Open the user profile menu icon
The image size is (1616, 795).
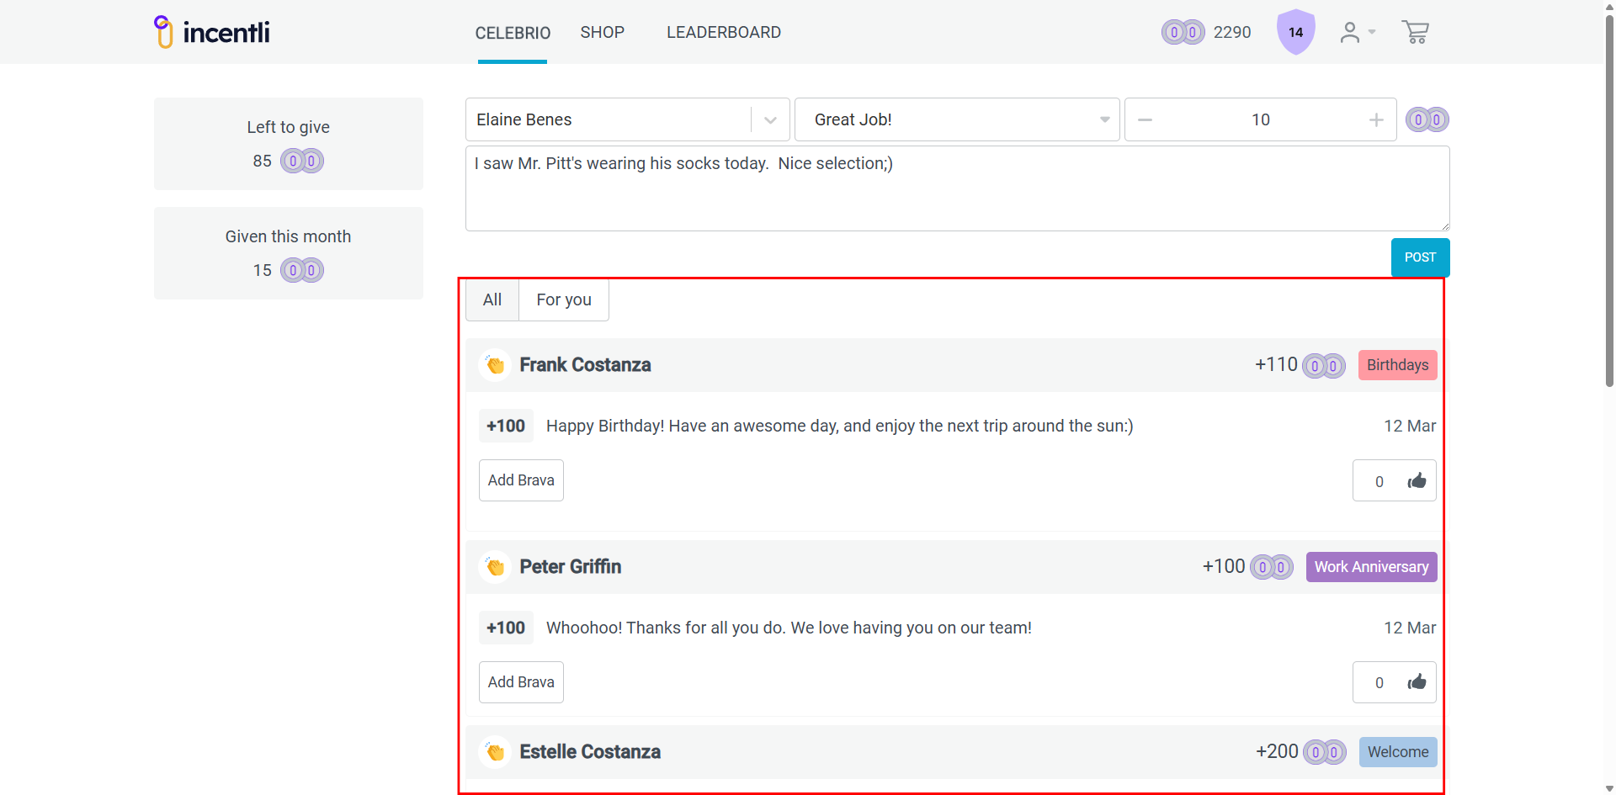pos(1350,32)
